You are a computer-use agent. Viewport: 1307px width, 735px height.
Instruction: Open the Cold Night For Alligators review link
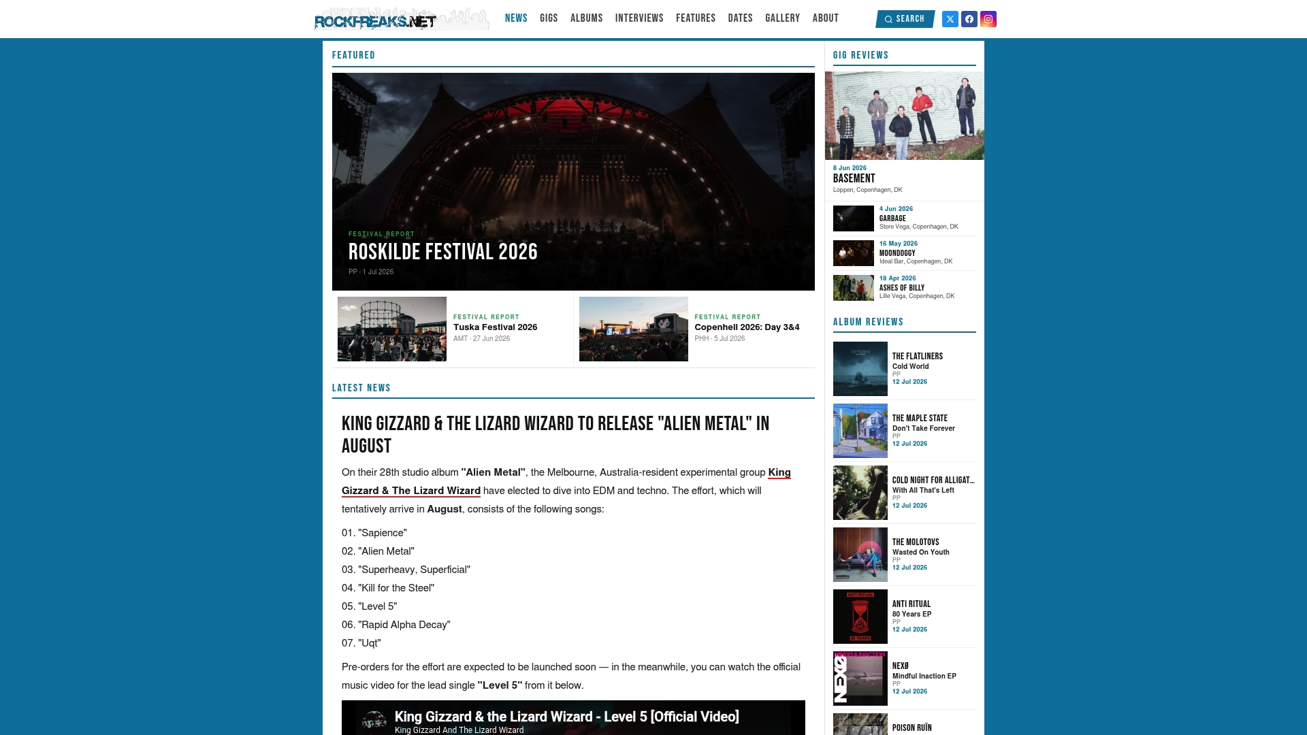pyautogui.click(x=933, y=480)
